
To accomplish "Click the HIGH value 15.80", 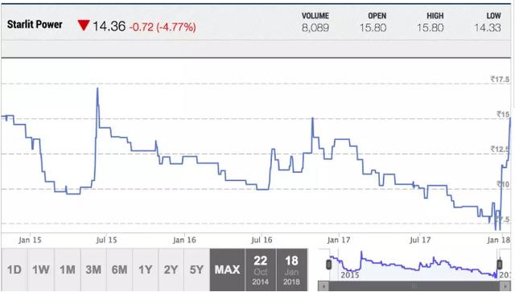I will click(x=431, y=27).
